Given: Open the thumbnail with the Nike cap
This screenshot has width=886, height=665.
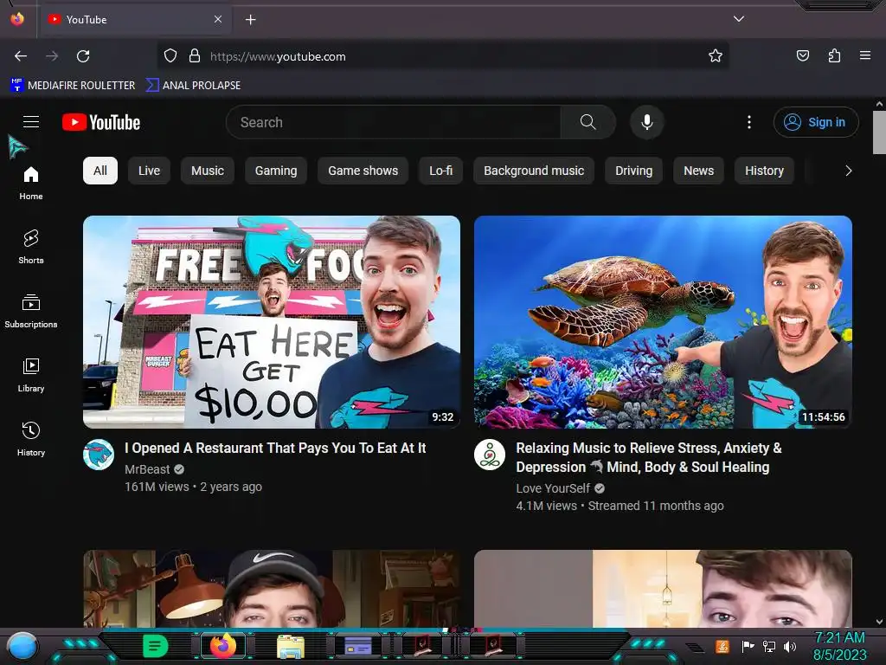Looking at the screenshot, I should pos(272,588).
